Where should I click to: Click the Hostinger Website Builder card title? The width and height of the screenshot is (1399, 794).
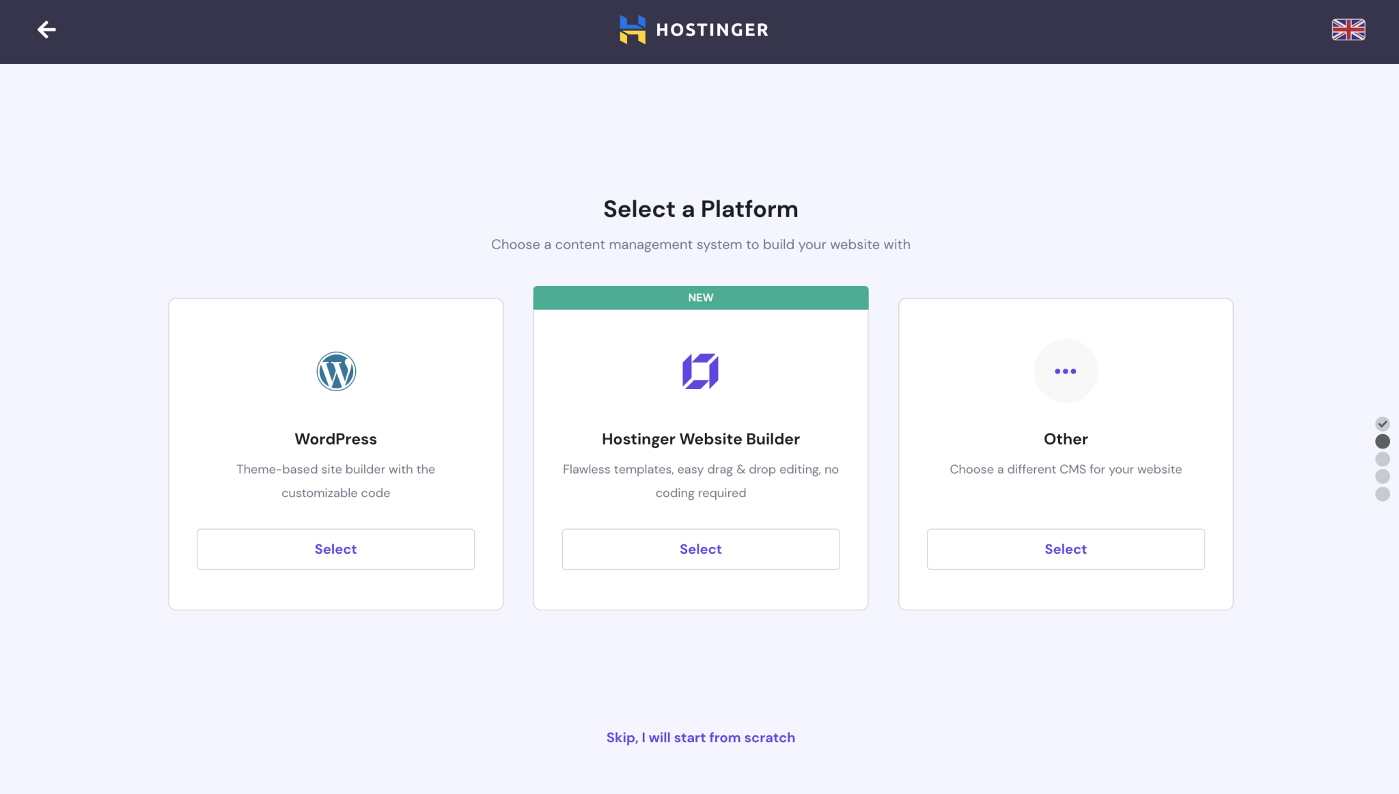tap(701, 439)
